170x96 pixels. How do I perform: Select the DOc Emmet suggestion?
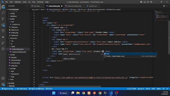point(130,54)
